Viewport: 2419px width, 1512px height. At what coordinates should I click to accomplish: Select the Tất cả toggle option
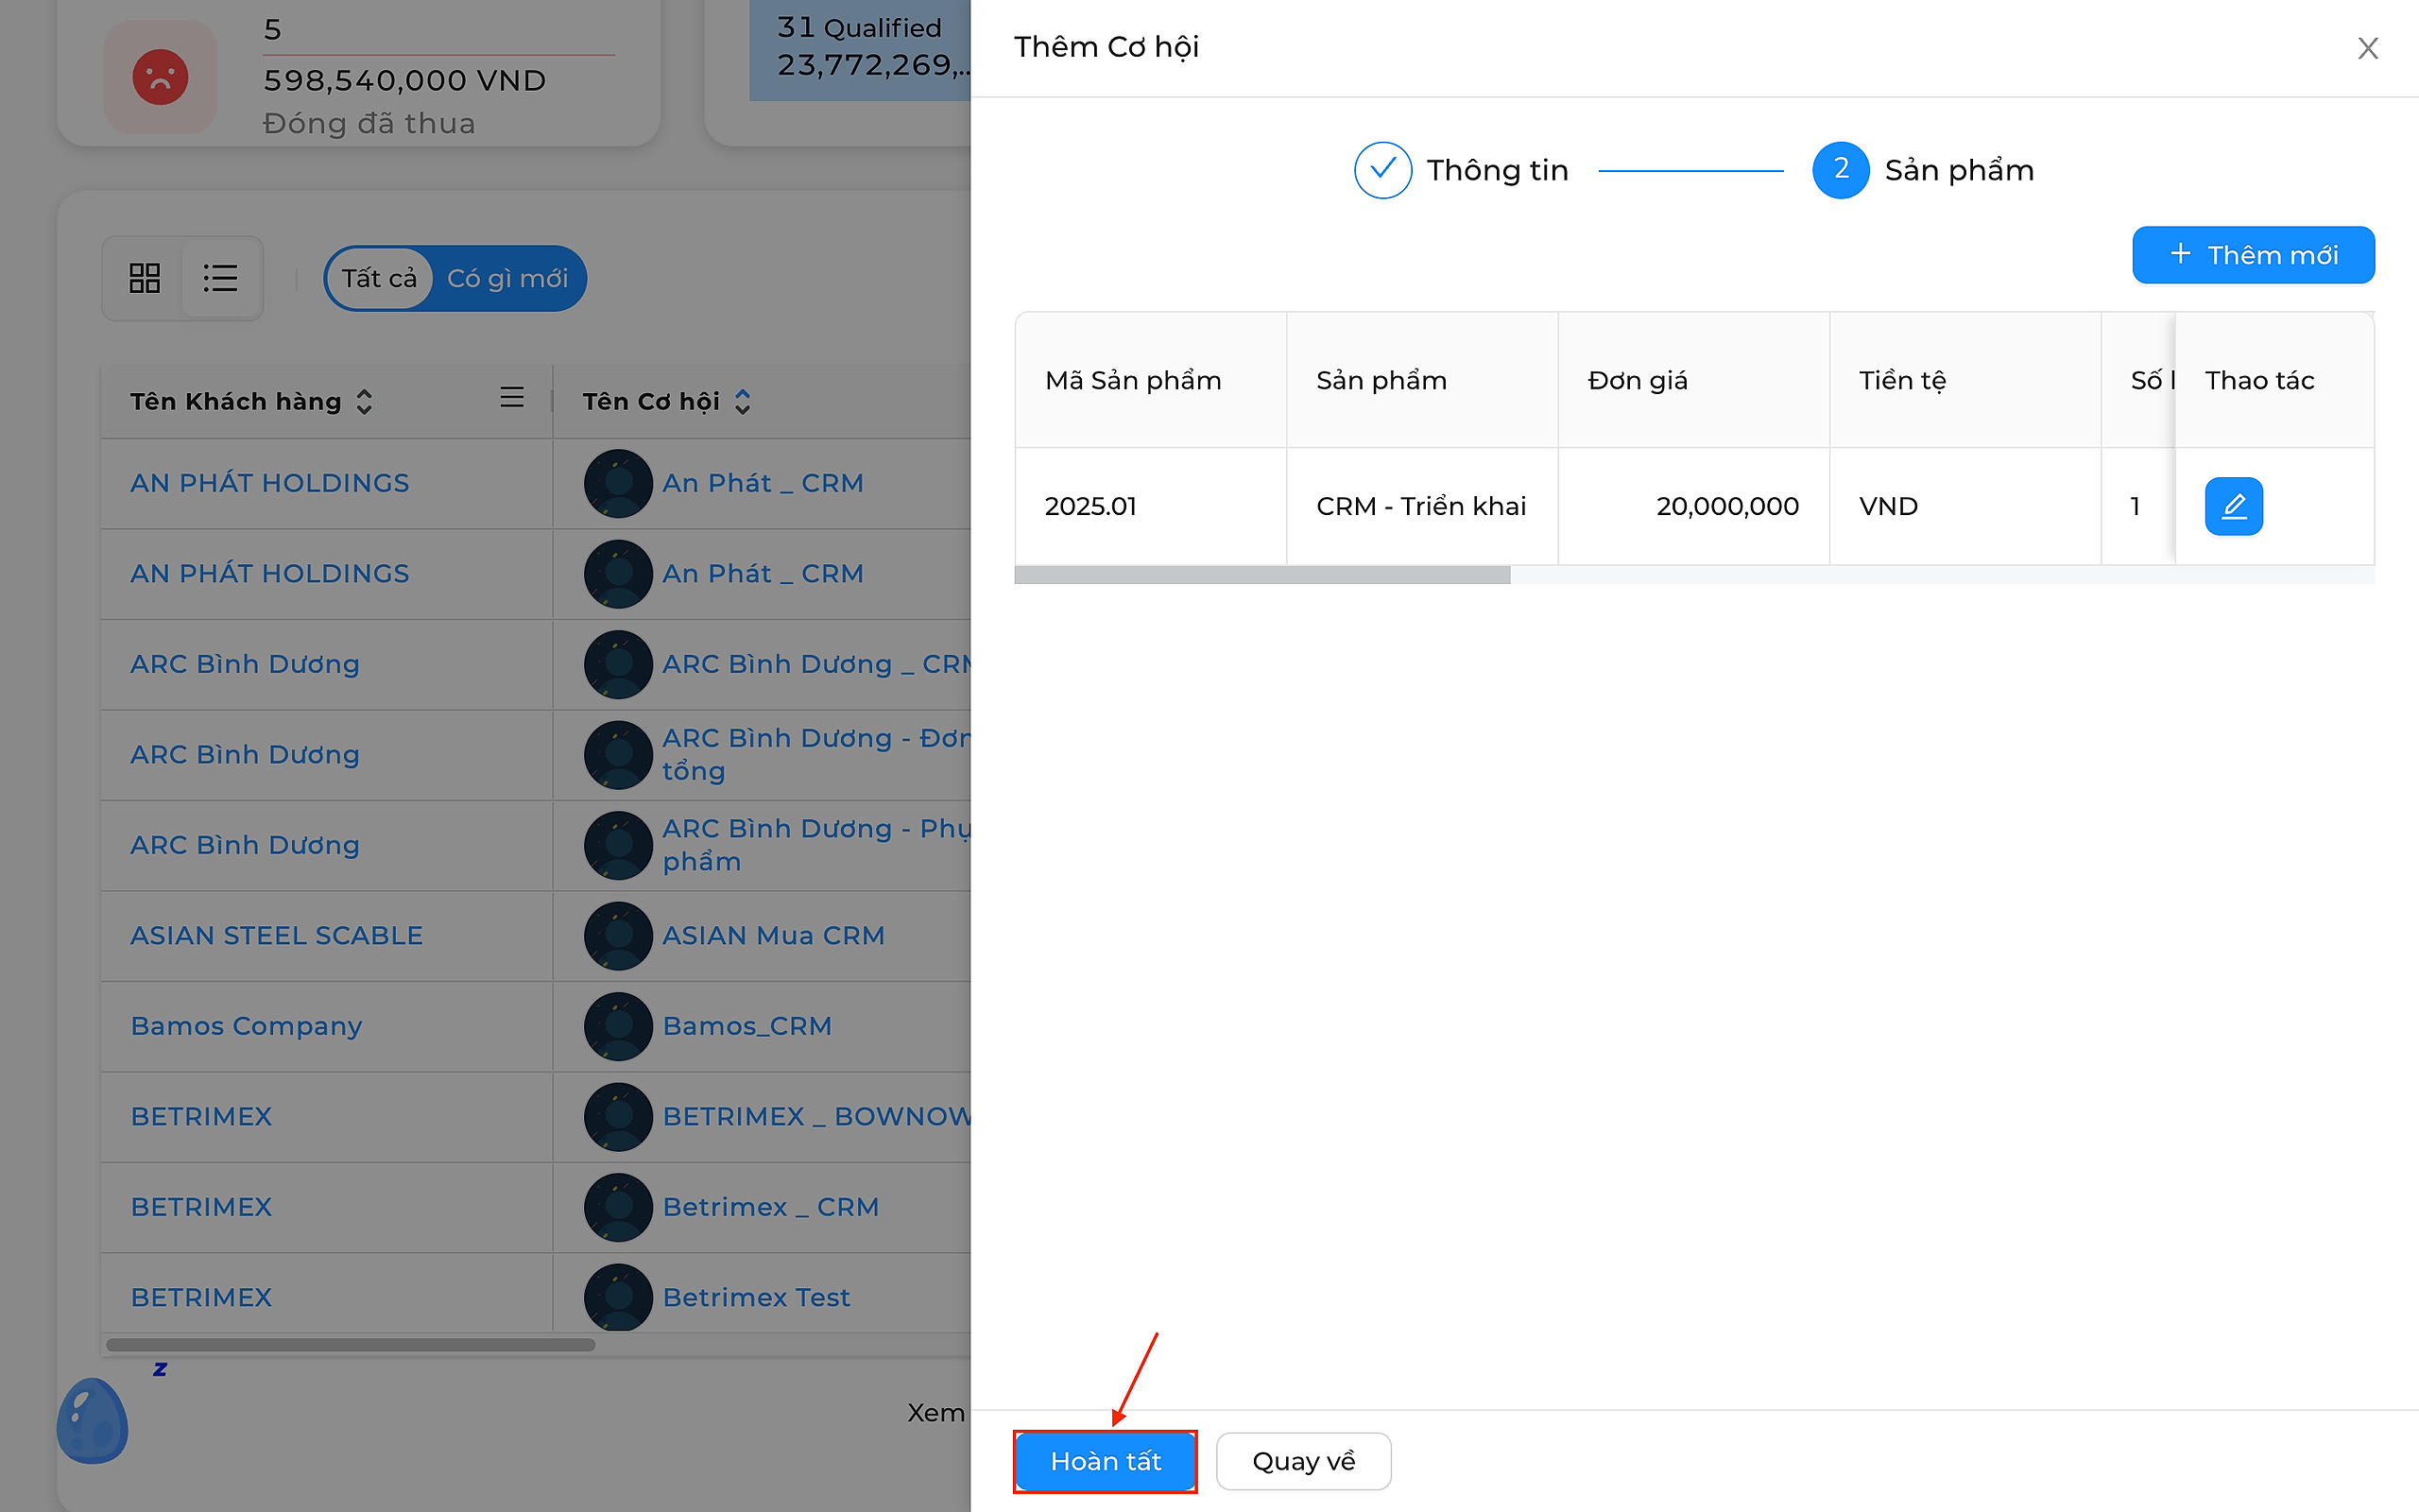[379, 278]
